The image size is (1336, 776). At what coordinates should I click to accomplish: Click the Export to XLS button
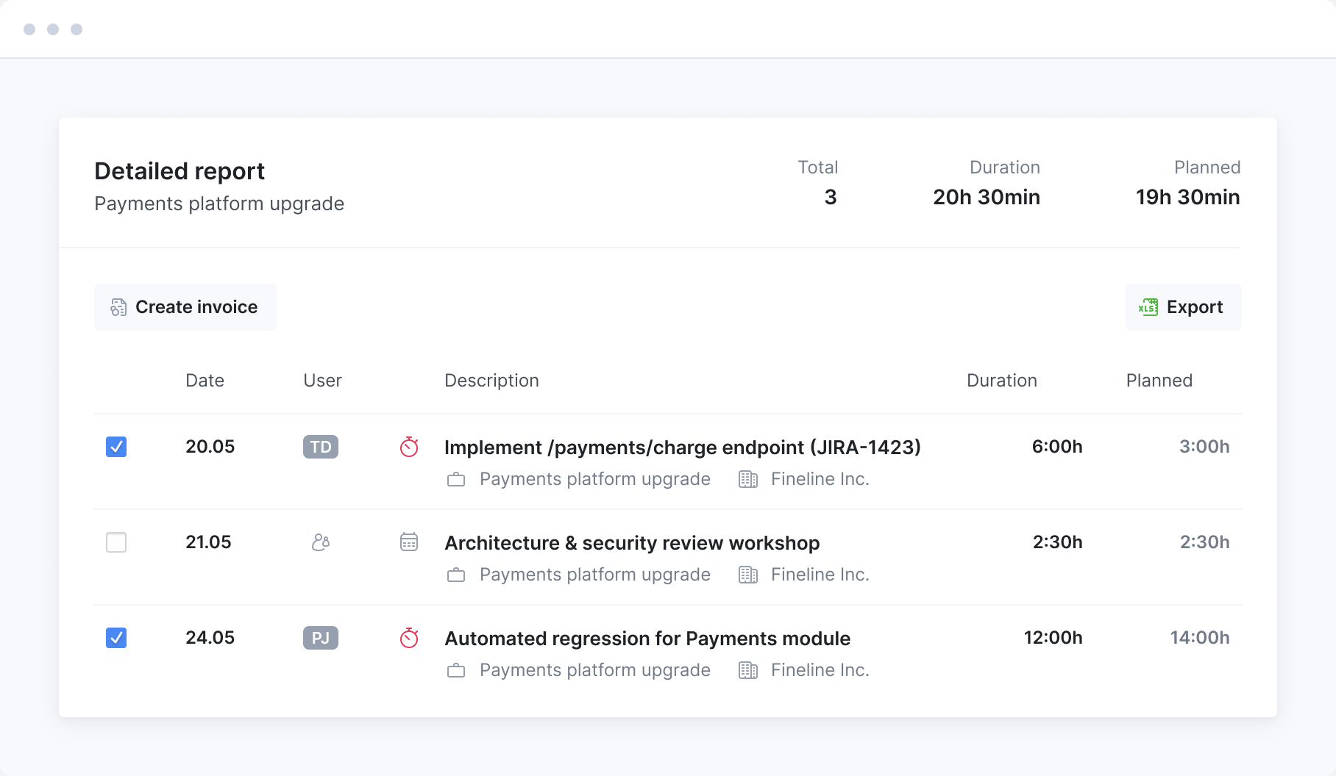click(1183, 307)
